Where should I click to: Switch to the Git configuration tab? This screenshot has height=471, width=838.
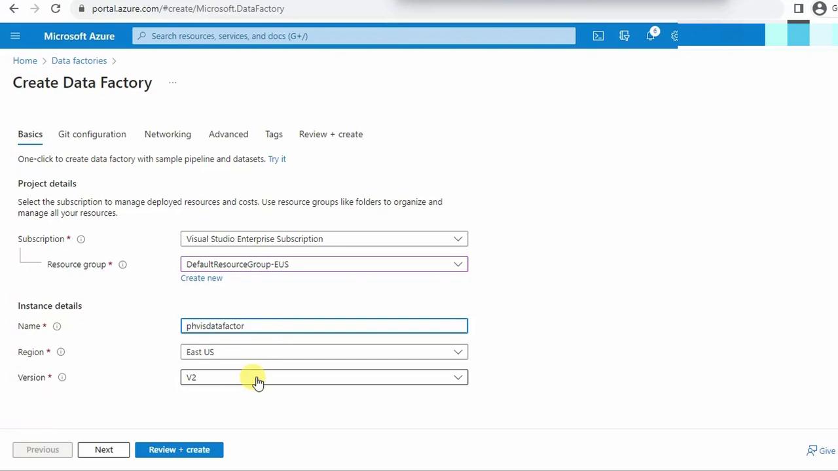92,134
